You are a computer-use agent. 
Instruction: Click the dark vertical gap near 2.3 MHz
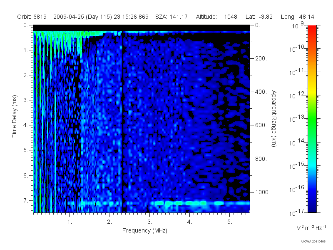coord(122,121)
